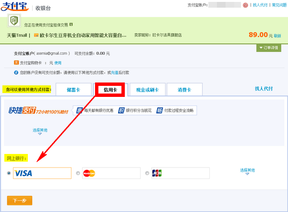
Task: Click the orange 下一步 button
Action: pyautogui.click(x=20, y=200)
